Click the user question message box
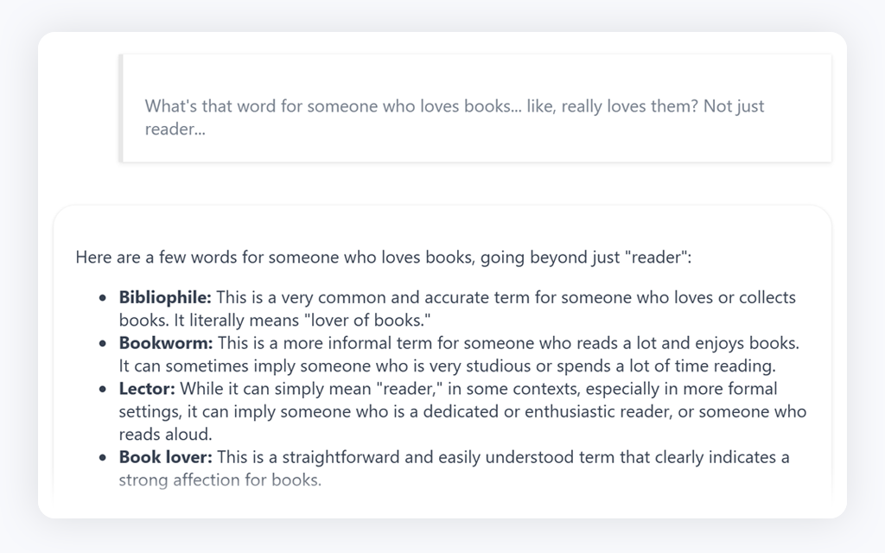The width and height of the screenshot is (885, 553). click(x=475, y=108)
